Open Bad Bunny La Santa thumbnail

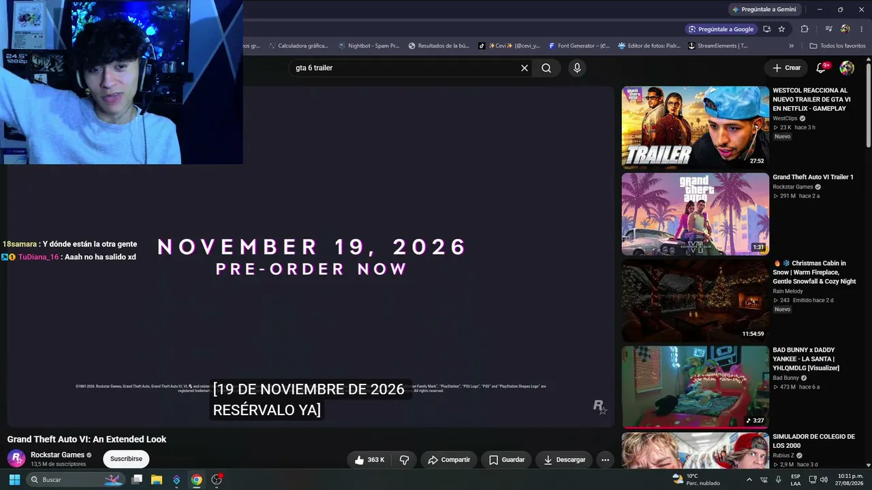[695, 387]
